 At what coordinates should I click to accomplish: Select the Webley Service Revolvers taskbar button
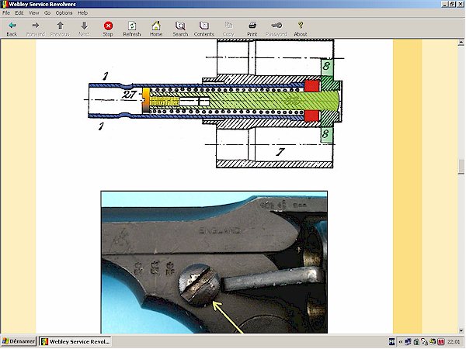click(75, 341)
